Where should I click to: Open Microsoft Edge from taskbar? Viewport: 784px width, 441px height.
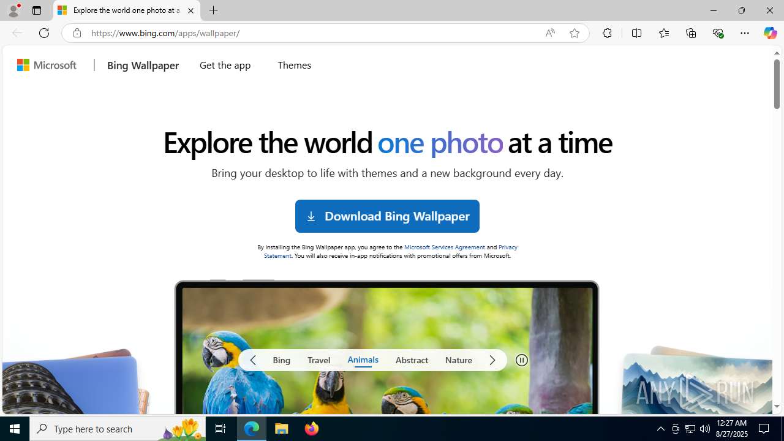tap(252, 429)
